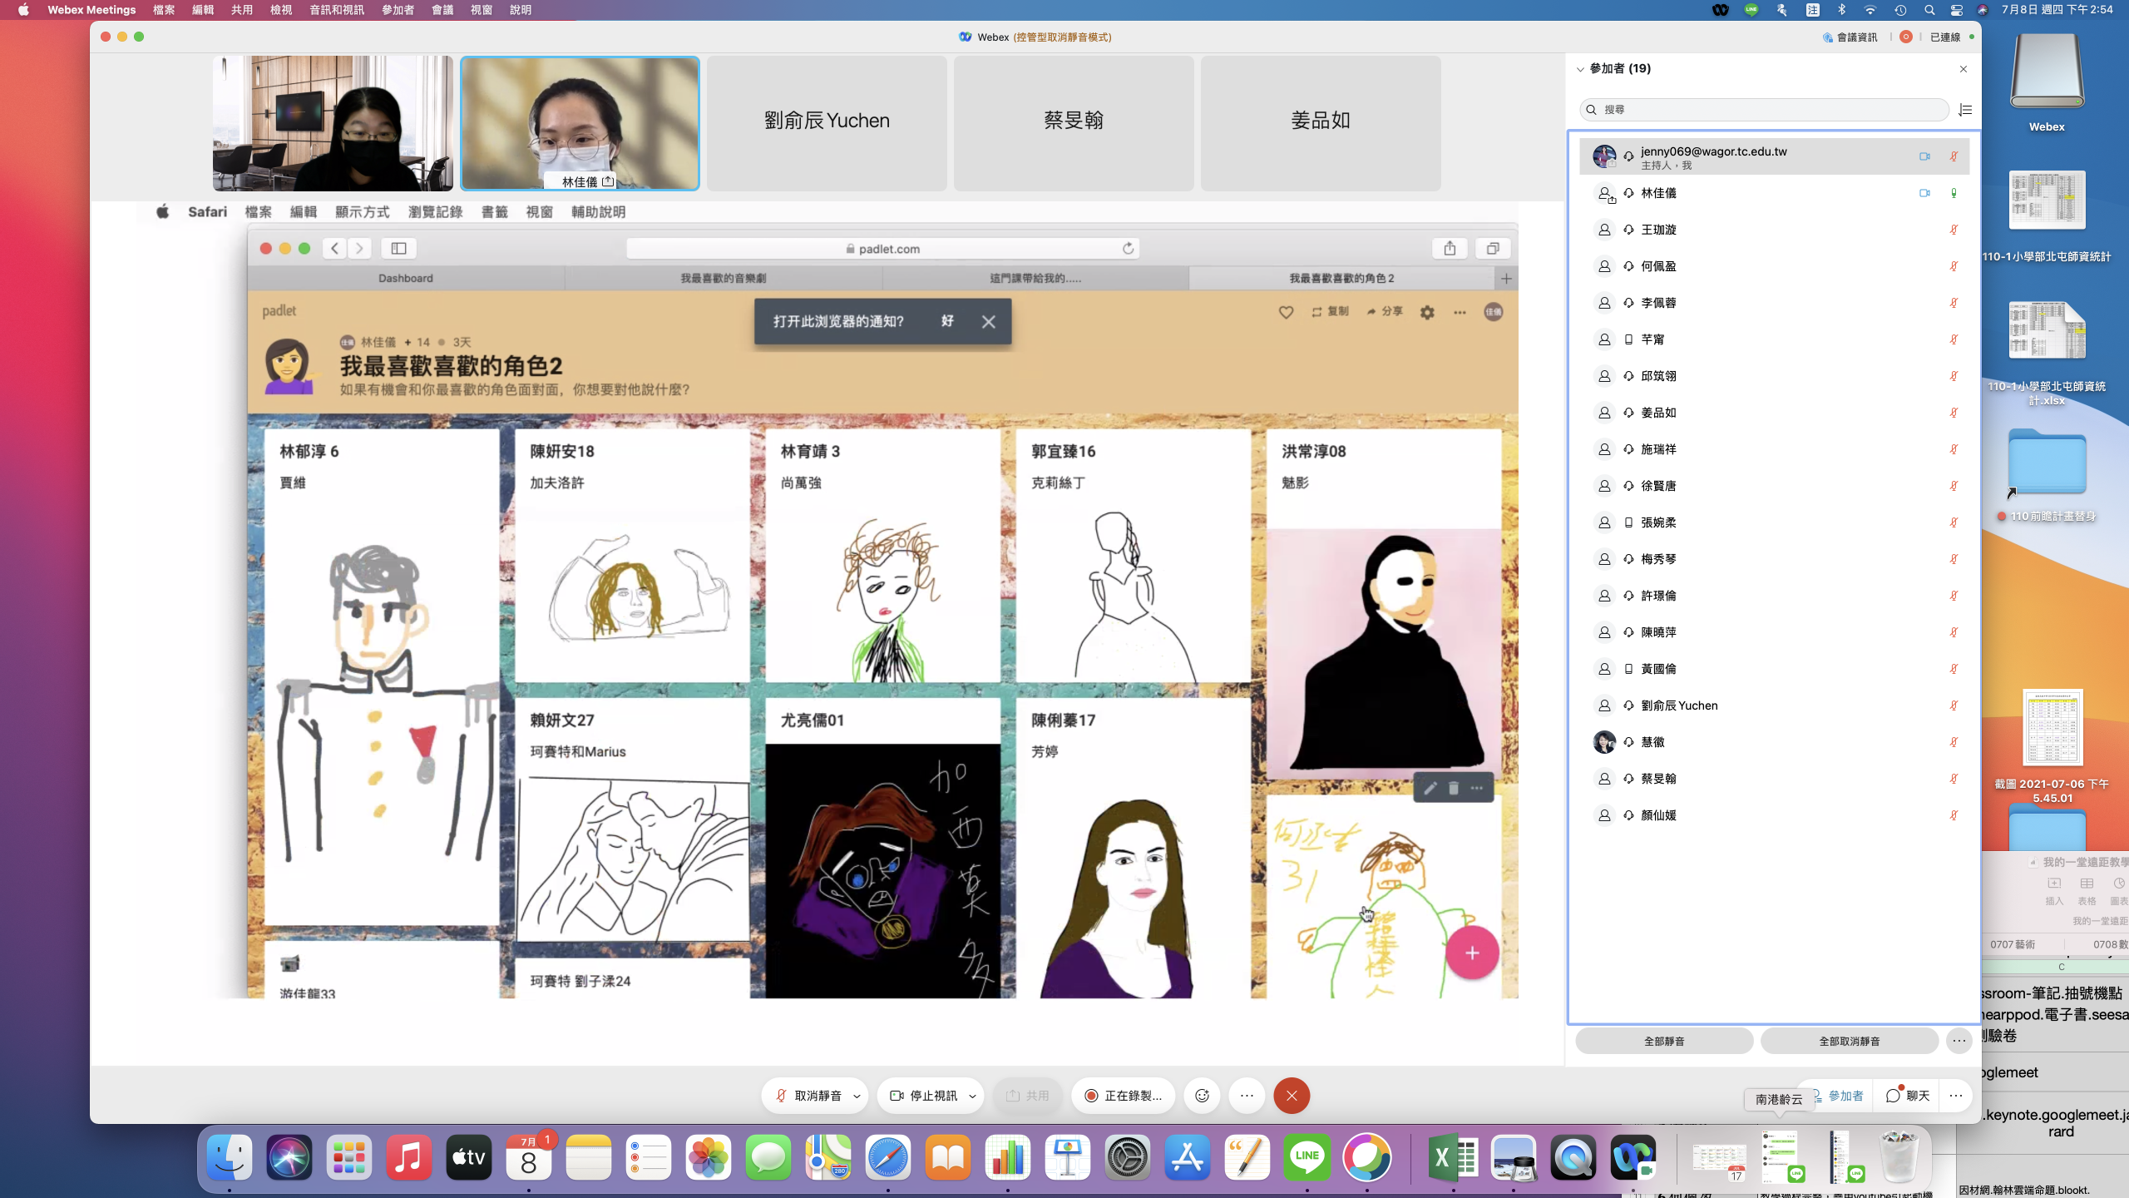The image size is (2129, 1198).
Task: Click the LINE icon in Dock
Action: pyautogui.click(x=1307, y=1158)
